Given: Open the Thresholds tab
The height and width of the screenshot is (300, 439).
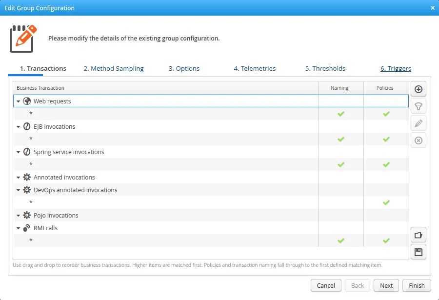Looking at the screenshot, I should click(x=325, y=68).
